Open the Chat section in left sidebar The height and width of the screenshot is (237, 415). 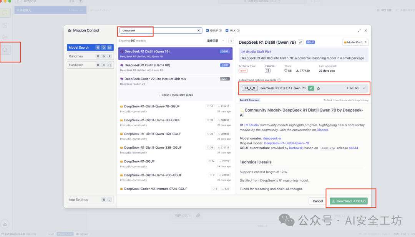[5, 13]
